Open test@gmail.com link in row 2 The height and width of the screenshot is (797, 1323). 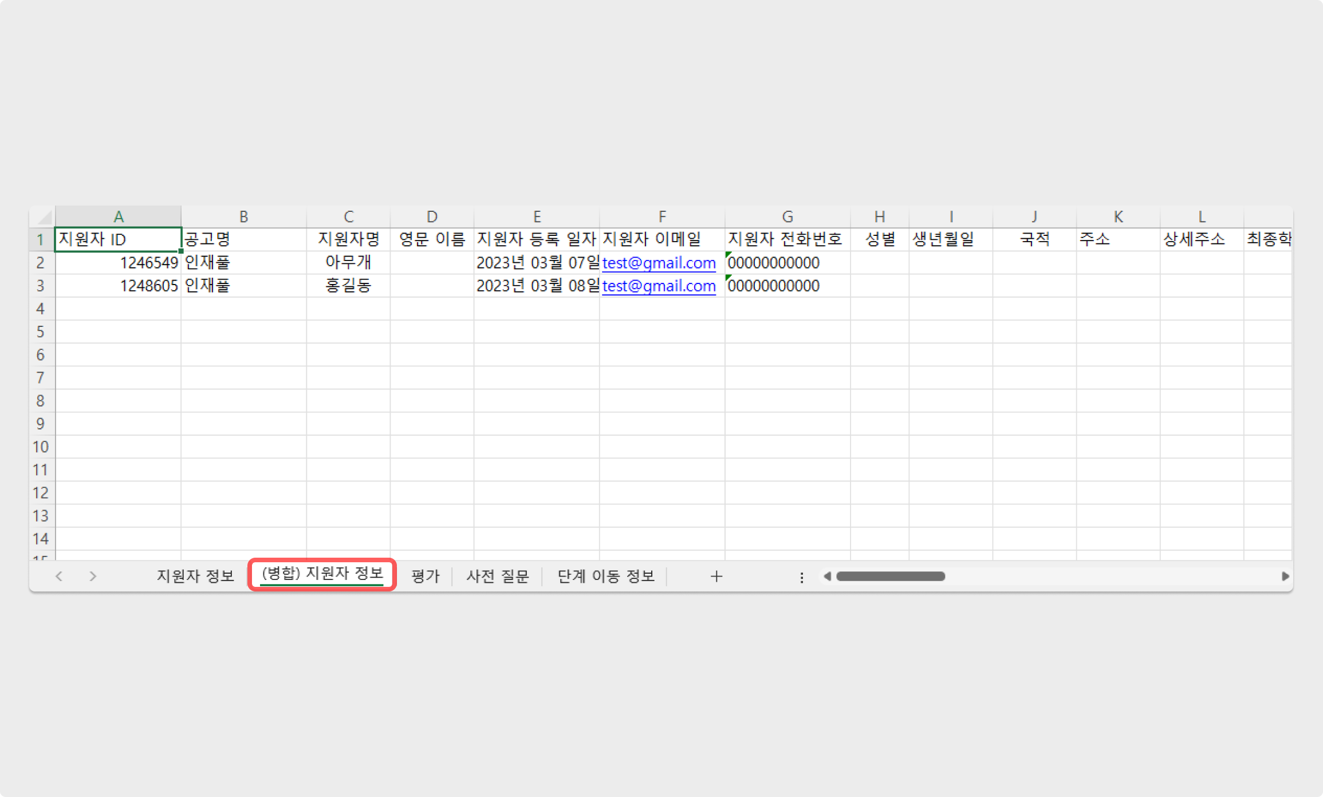click(x=659, y=263)
